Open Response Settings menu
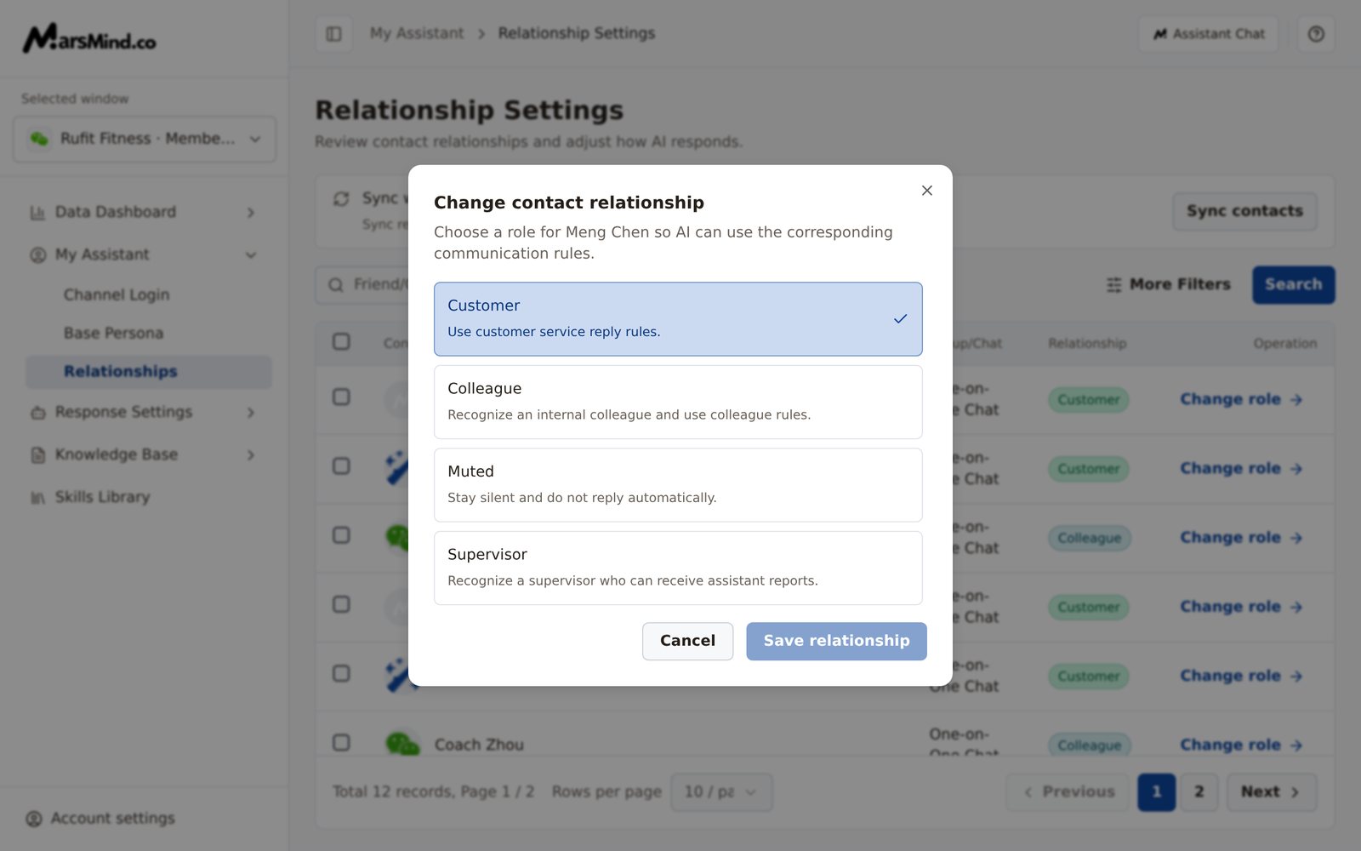1361x851 pixels. coord(143,412)
